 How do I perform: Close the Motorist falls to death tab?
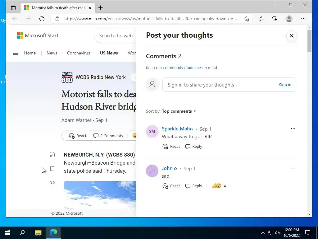pos(90,8)
